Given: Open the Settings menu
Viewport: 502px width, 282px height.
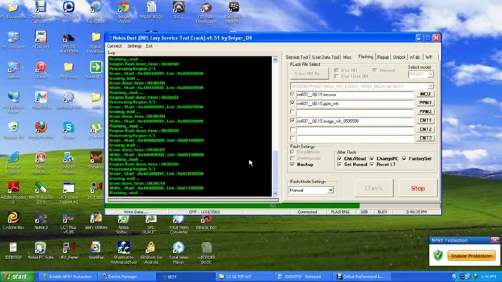Looking at the screenshot, I should [x=134, y=46].
